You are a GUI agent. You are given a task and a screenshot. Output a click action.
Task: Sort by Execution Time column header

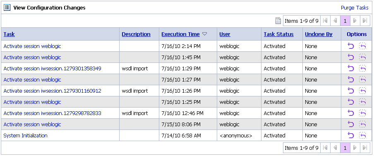pos(180,34)
